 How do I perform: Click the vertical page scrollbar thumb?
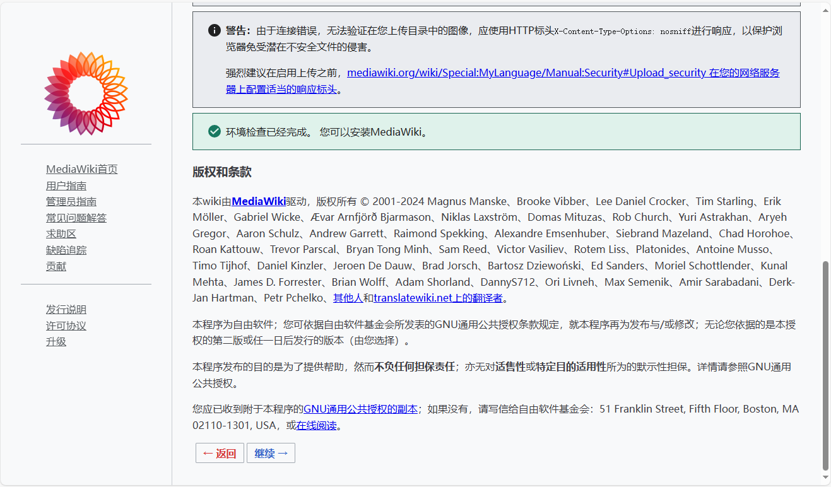(x=825, y=366)
